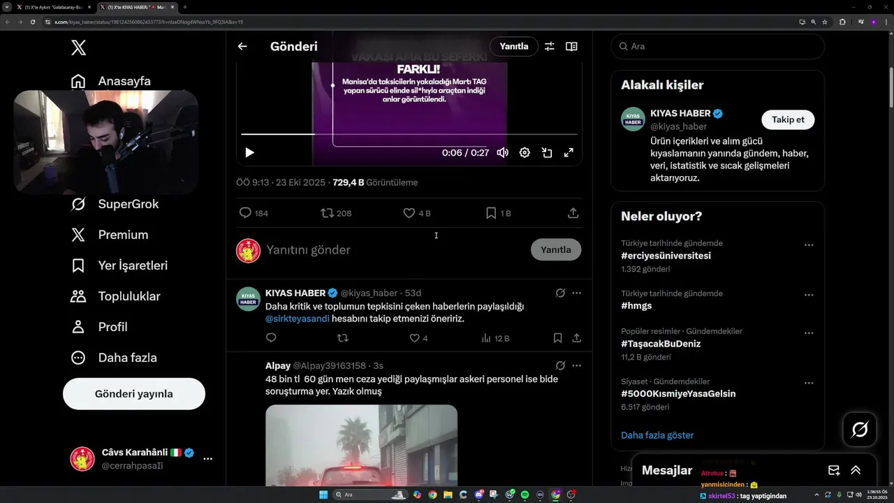This screenshot has height=503, width=894.
Task: Seek on the video progress bar
Action: [409, 133]
